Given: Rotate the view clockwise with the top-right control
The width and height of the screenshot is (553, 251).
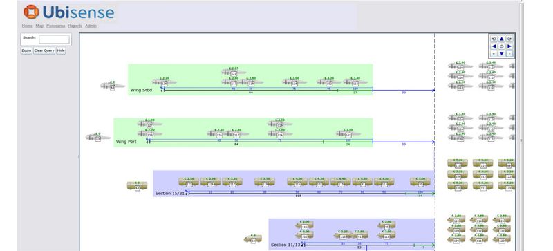Looking at the screenshot, I should (509, 39).
